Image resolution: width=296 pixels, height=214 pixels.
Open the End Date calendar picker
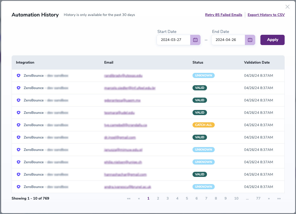click(250, 40)
